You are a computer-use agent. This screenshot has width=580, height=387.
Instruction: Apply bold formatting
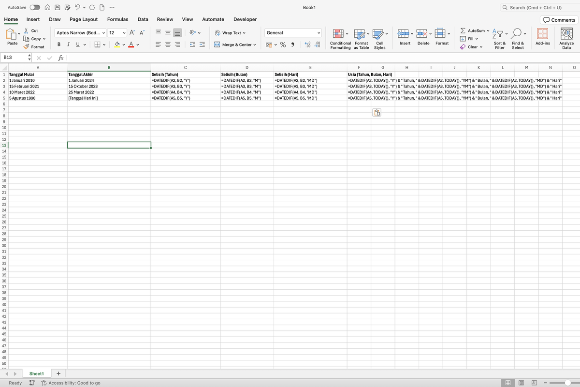pos(58,44)
